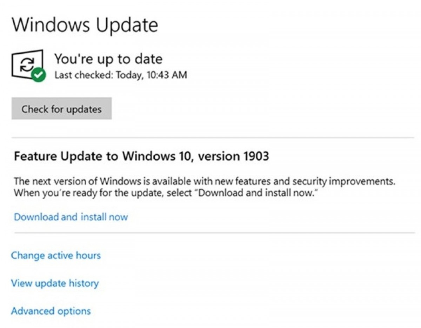This screenshot has width=421, height=328.
Task: Click quoted "Download and install now." in description paragraph
Action: click(255, 193)
